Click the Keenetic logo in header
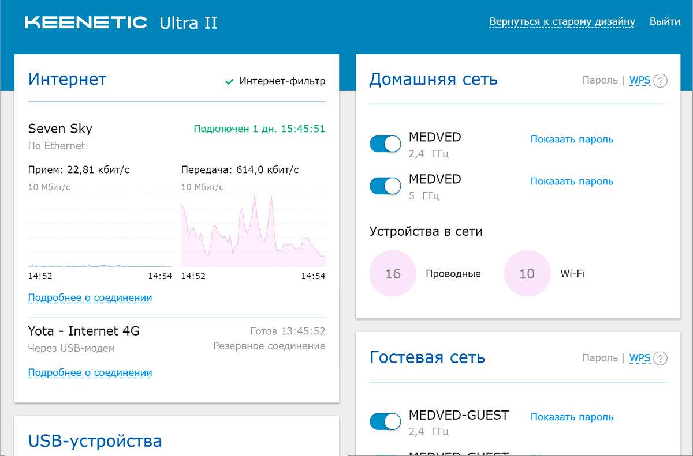Image resolution: width=693 pixels, height=456 pixels. click(86, 22)
